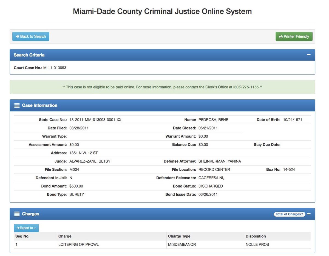Click Bond Amount value $500.00
The image size is (329, 256).
76,186
